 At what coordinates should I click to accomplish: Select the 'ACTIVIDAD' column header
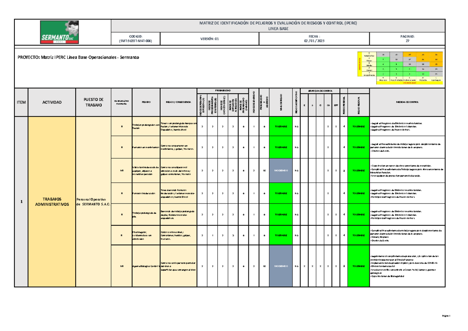[52, 102]
